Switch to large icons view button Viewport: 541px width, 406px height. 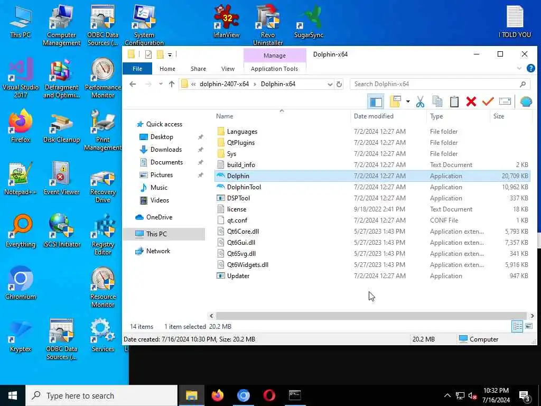pyautogui.click(x=528, y=326)
